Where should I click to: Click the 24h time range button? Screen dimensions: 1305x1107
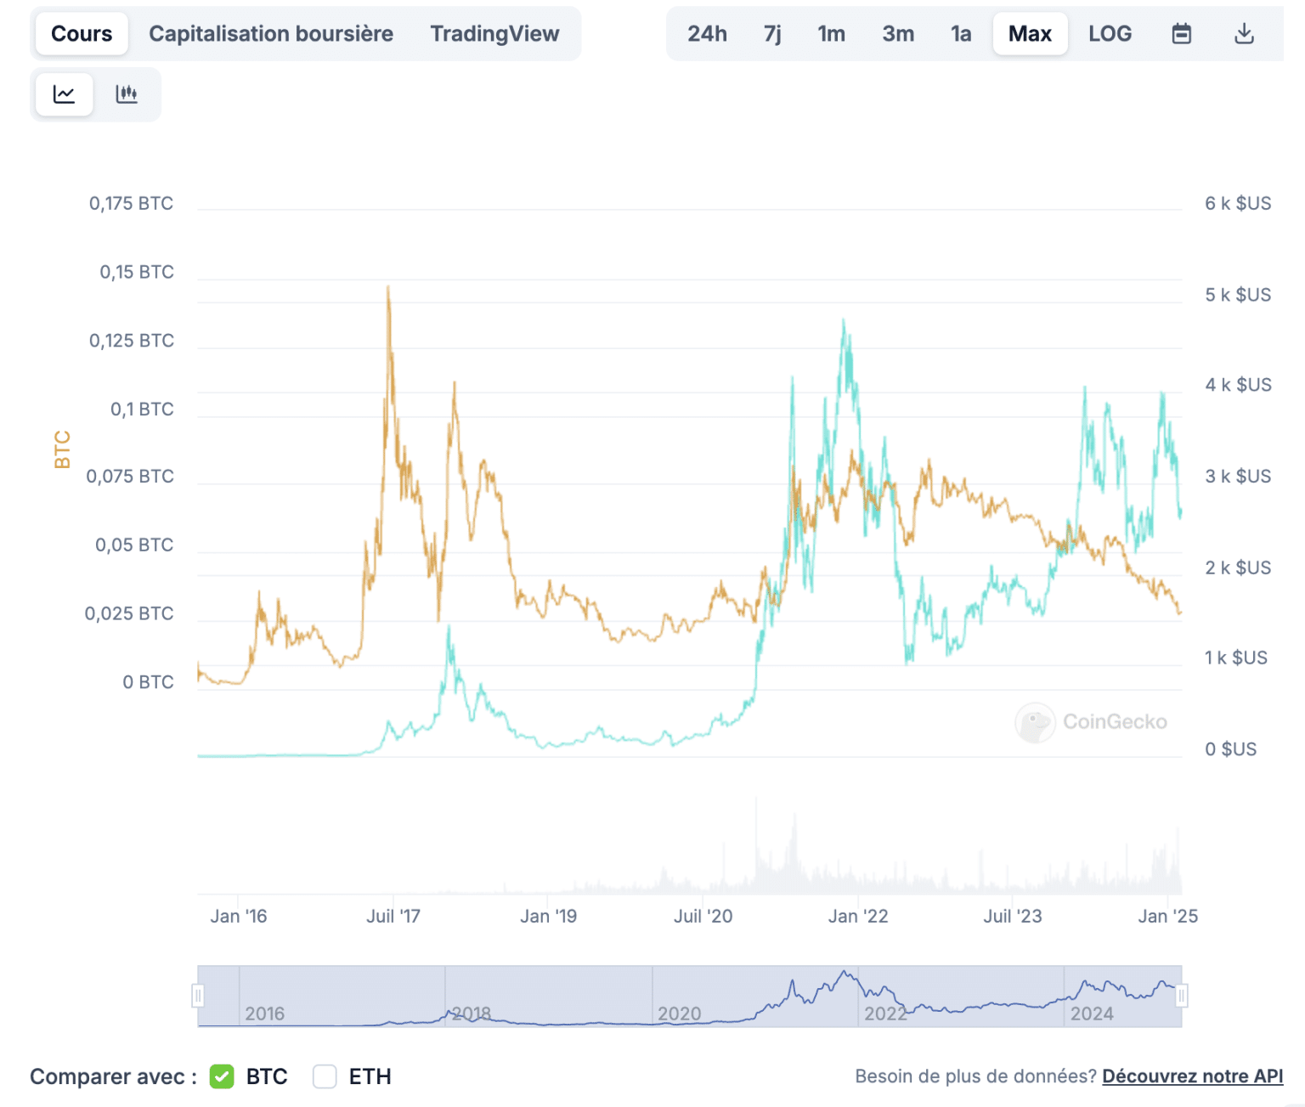pos(707,33)
